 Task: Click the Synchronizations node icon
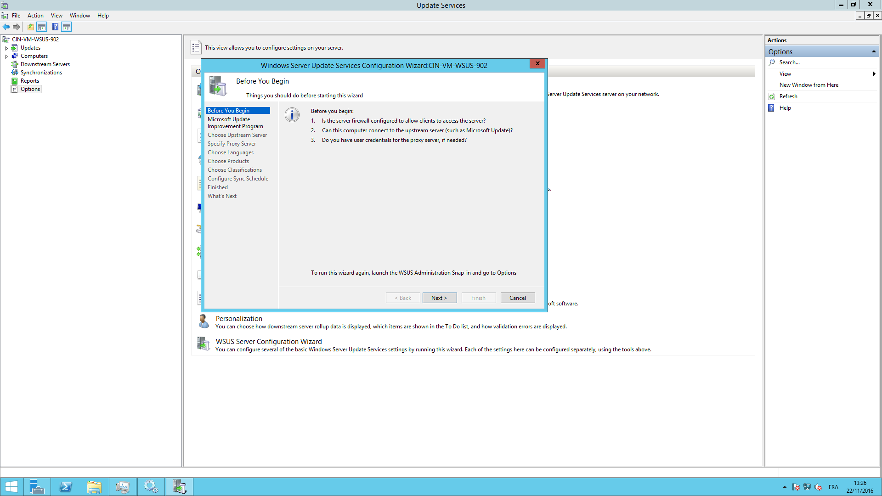point(15,73)
